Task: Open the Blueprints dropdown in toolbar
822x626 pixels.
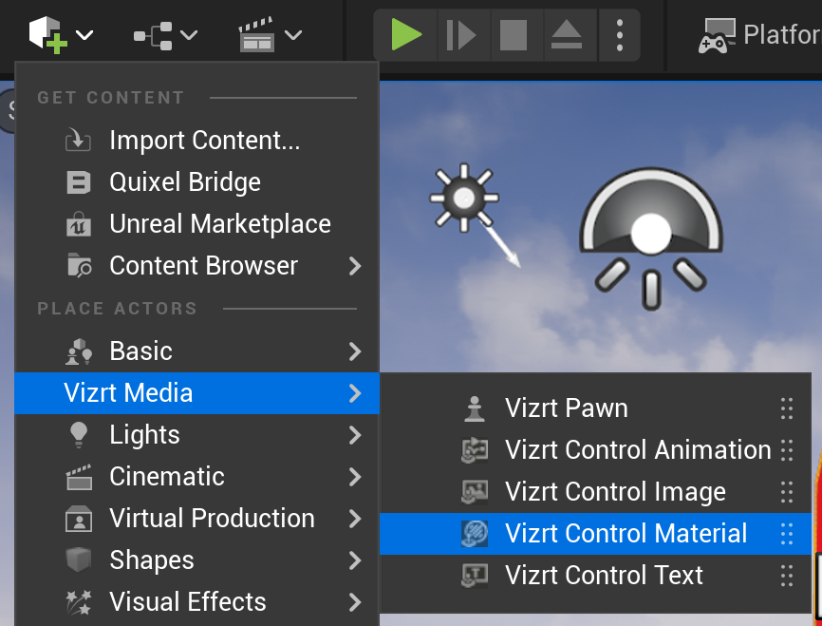Action: click(x=165, y=35)
